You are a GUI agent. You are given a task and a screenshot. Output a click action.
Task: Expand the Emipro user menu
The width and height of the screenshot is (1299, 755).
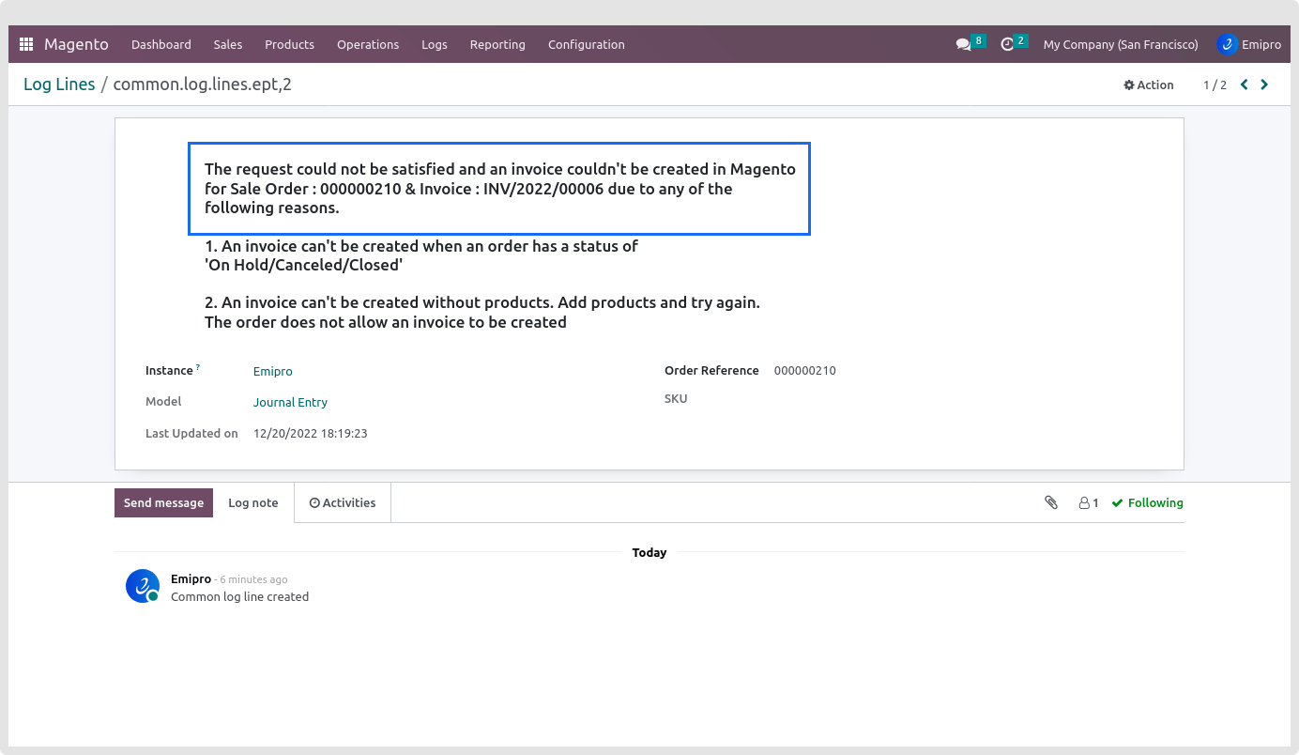[x=1249, y=44]
